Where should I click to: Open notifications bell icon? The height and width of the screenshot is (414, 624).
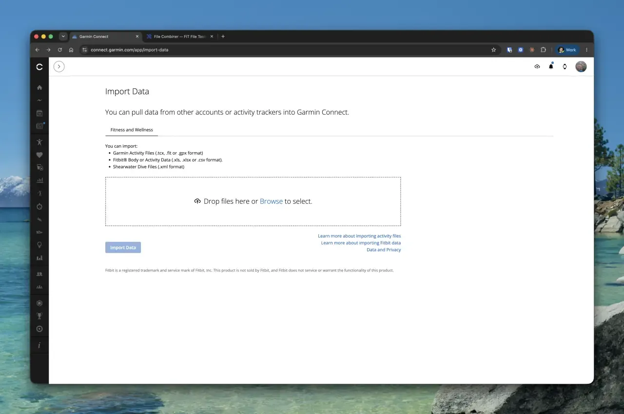(551, 66)
